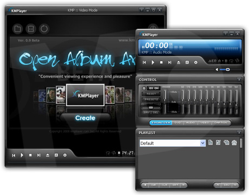The image size is (249, 195).
Task: Click the Create button
Action: coord(85,118)
